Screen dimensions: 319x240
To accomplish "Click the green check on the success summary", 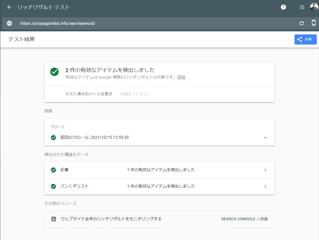I will [54, 72].
